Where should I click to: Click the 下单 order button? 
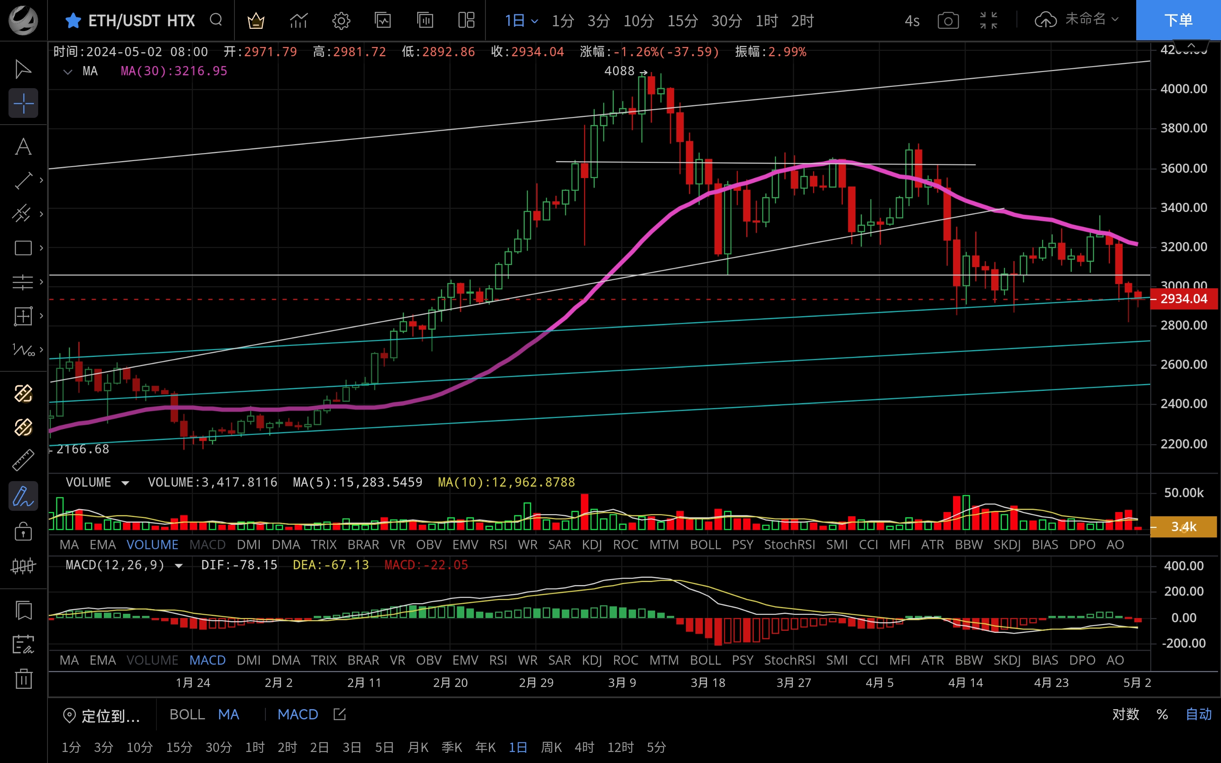[1178, 20]
